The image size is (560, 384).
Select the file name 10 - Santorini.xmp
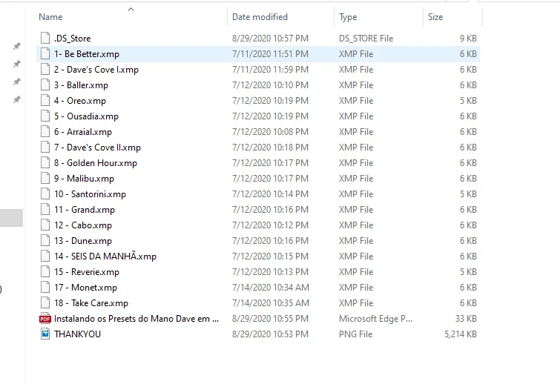(x=90, y=194)
